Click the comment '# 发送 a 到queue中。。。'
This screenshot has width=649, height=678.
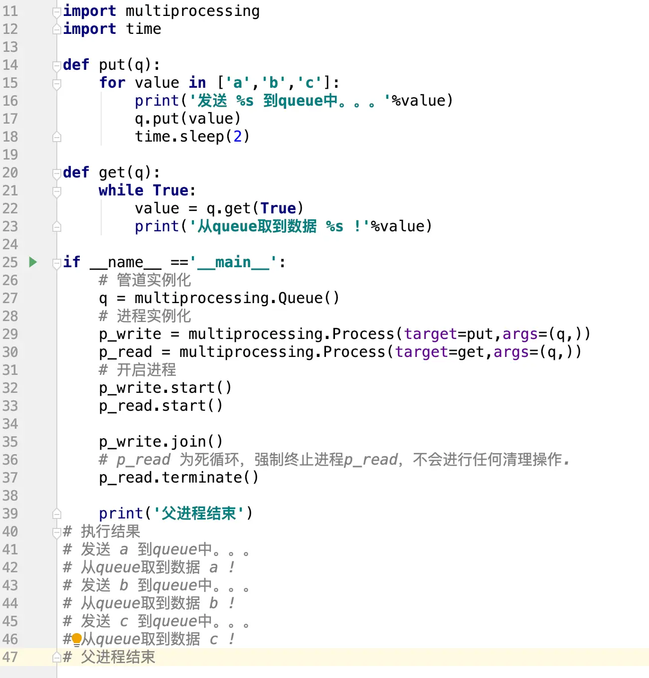click(157, 549)
